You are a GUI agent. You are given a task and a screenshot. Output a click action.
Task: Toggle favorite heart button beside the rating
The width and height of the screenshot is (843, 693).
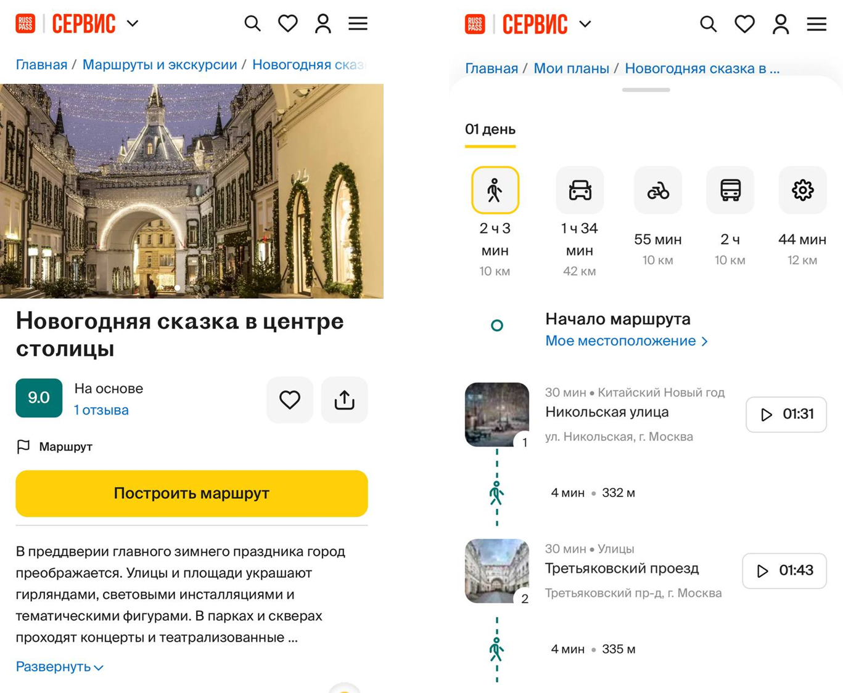click(x=290, y=400)
